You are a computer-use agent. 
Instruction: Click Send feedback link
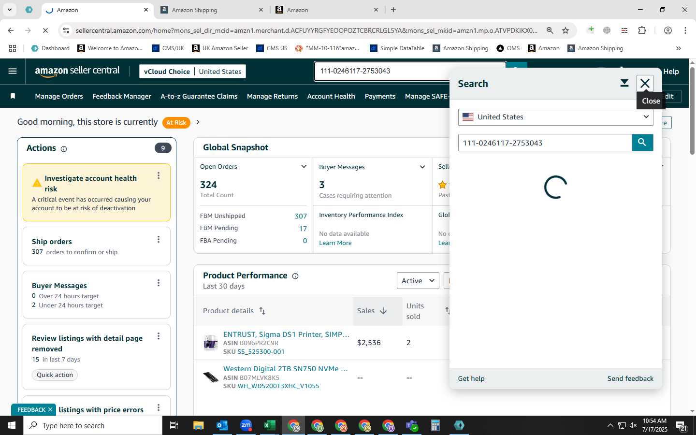(x=630, y=378)
